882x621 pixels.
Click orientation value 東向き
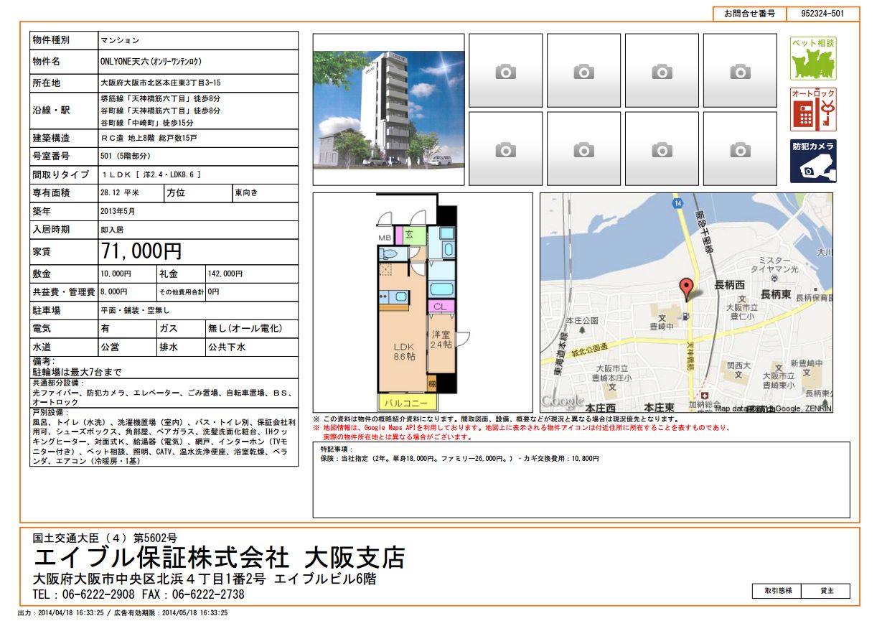[x=245, y=193]
